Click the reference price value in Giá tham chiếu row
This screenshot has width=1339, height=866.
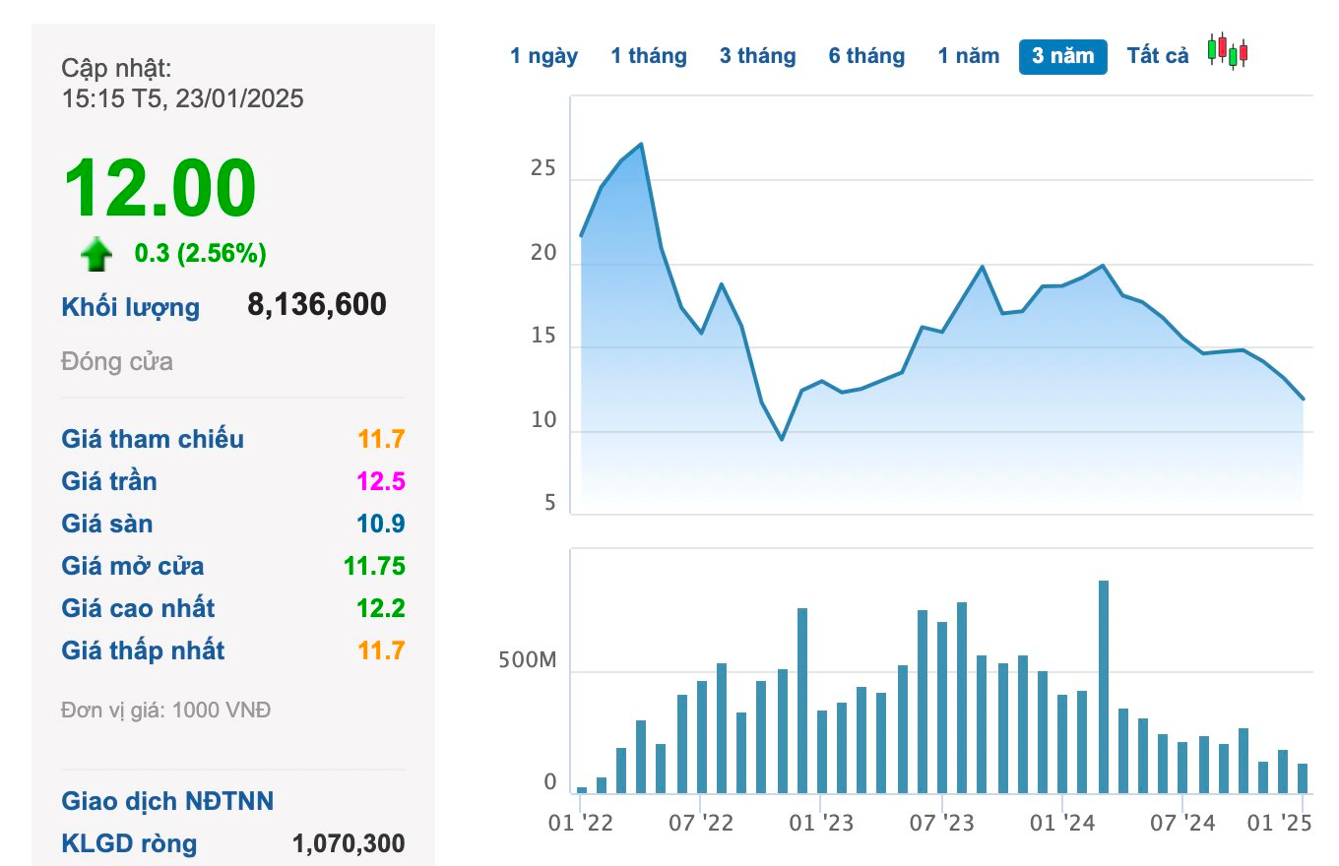[382, 439]
